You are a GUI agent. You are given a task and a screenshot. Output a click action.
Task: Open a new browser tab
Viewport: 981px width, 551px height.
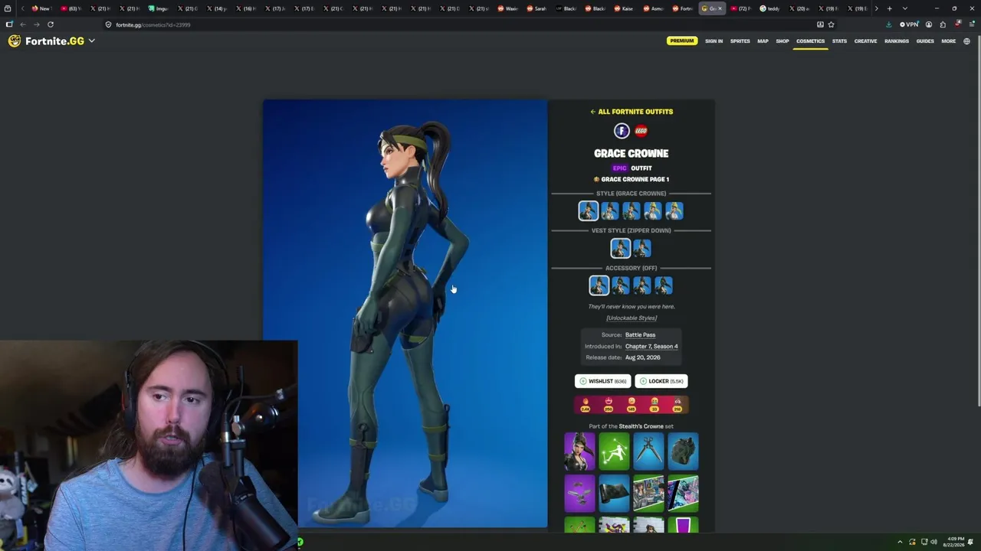(x=889, y=8)
